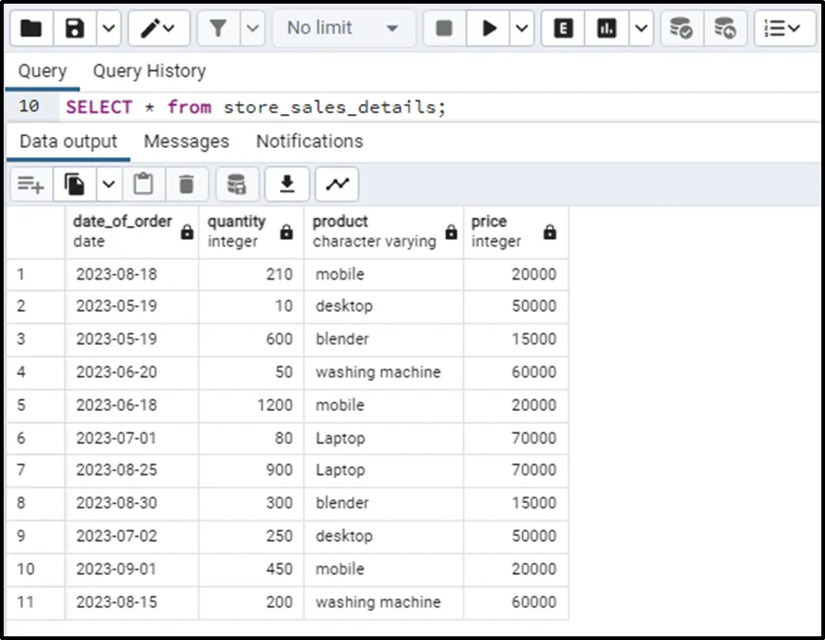Click the Open File folder icon
The width and height of the screenshot is (825, 640).
(x=31, y=29)
